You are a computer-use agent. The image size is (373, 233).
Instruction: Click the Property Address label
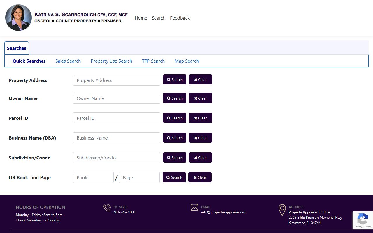click(x=28, y=80)
